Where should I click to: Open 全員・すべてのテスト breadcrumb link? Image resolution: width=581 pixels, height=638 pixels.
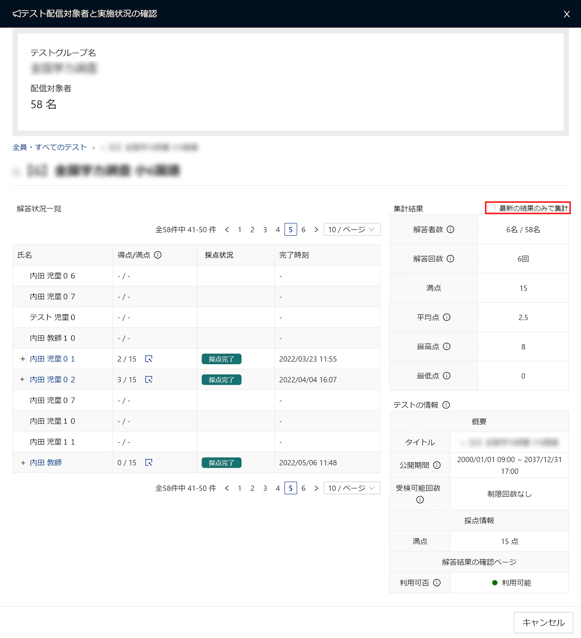49,148
